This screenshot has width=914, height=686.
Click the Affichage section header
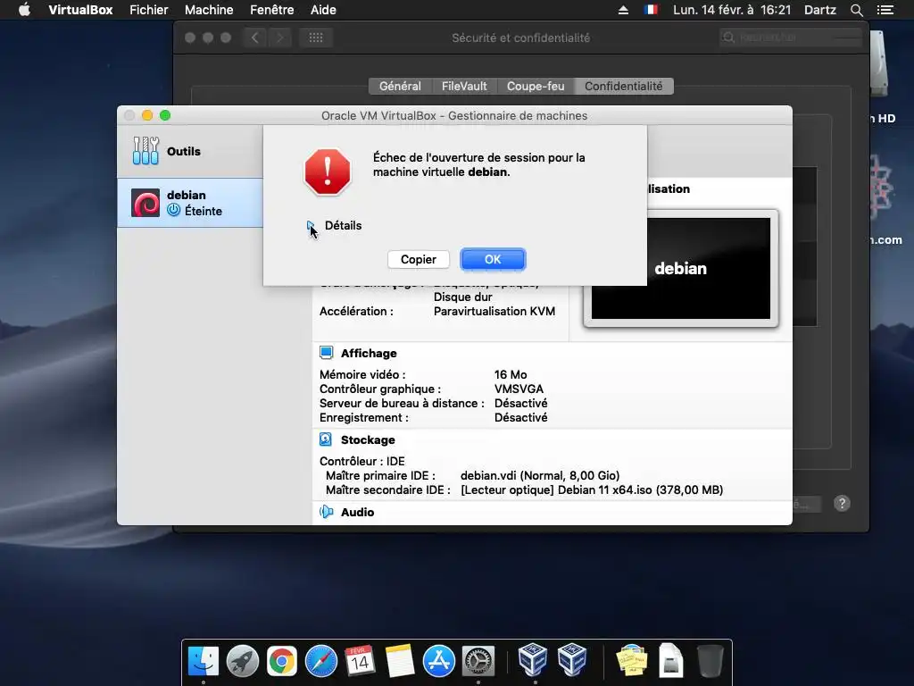[369, 353]
